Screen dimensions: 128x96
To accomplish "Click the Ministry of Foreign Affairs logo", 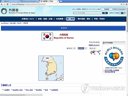I will coord(4,11).
